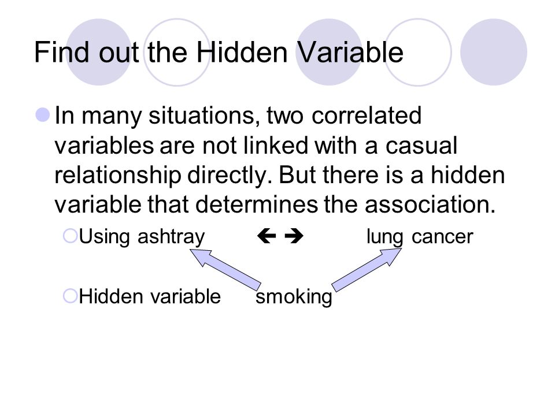555x416 pixels.
Task: Click the right-pointing black arrow
Action: (x=294, y=236)
